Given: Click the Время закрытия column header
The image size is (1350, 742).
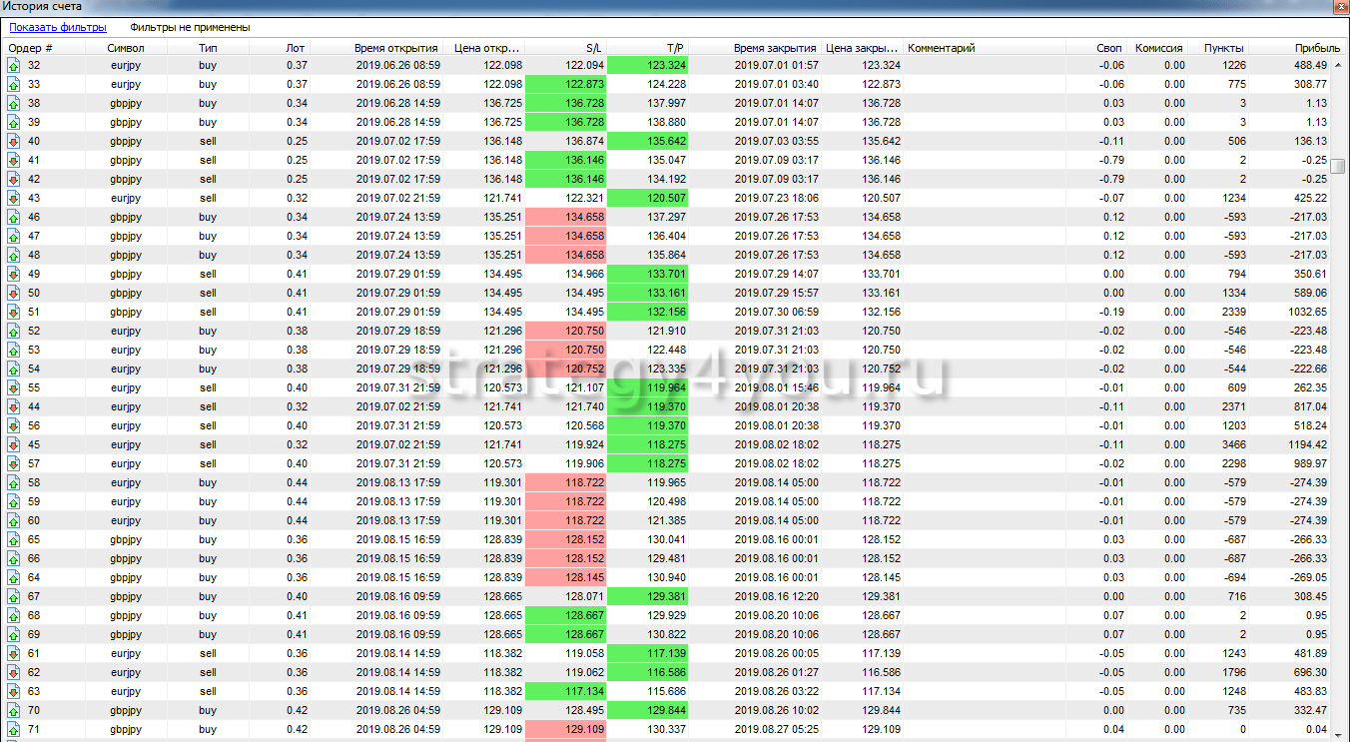Looking at the screenshot, I should click(x=775, y=48).
